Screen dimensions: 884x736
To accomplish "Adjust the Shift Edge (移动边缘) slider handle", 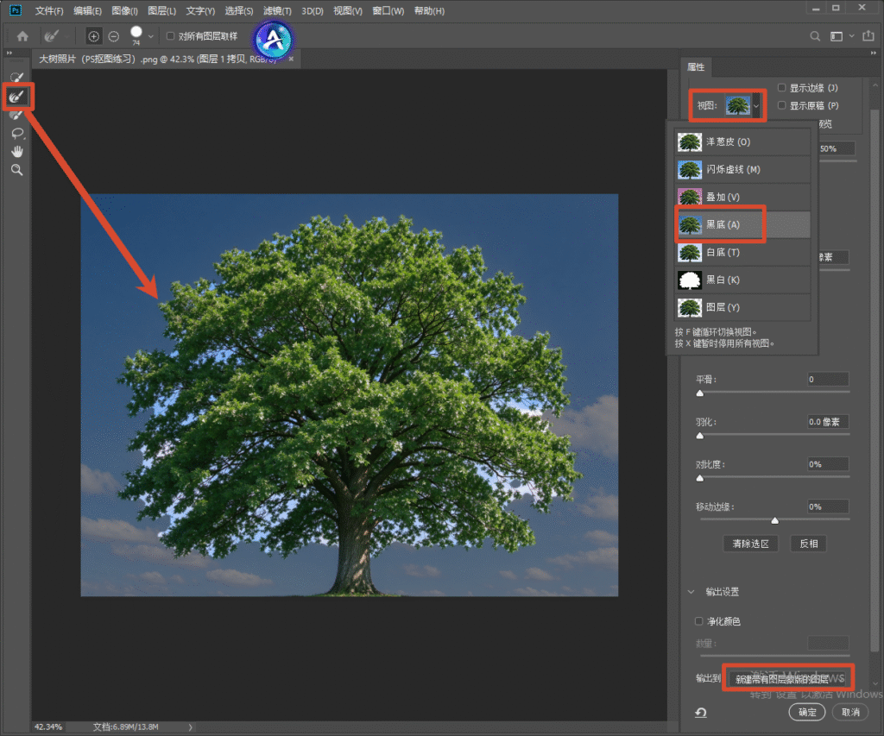I will click(x=774, y=521).
